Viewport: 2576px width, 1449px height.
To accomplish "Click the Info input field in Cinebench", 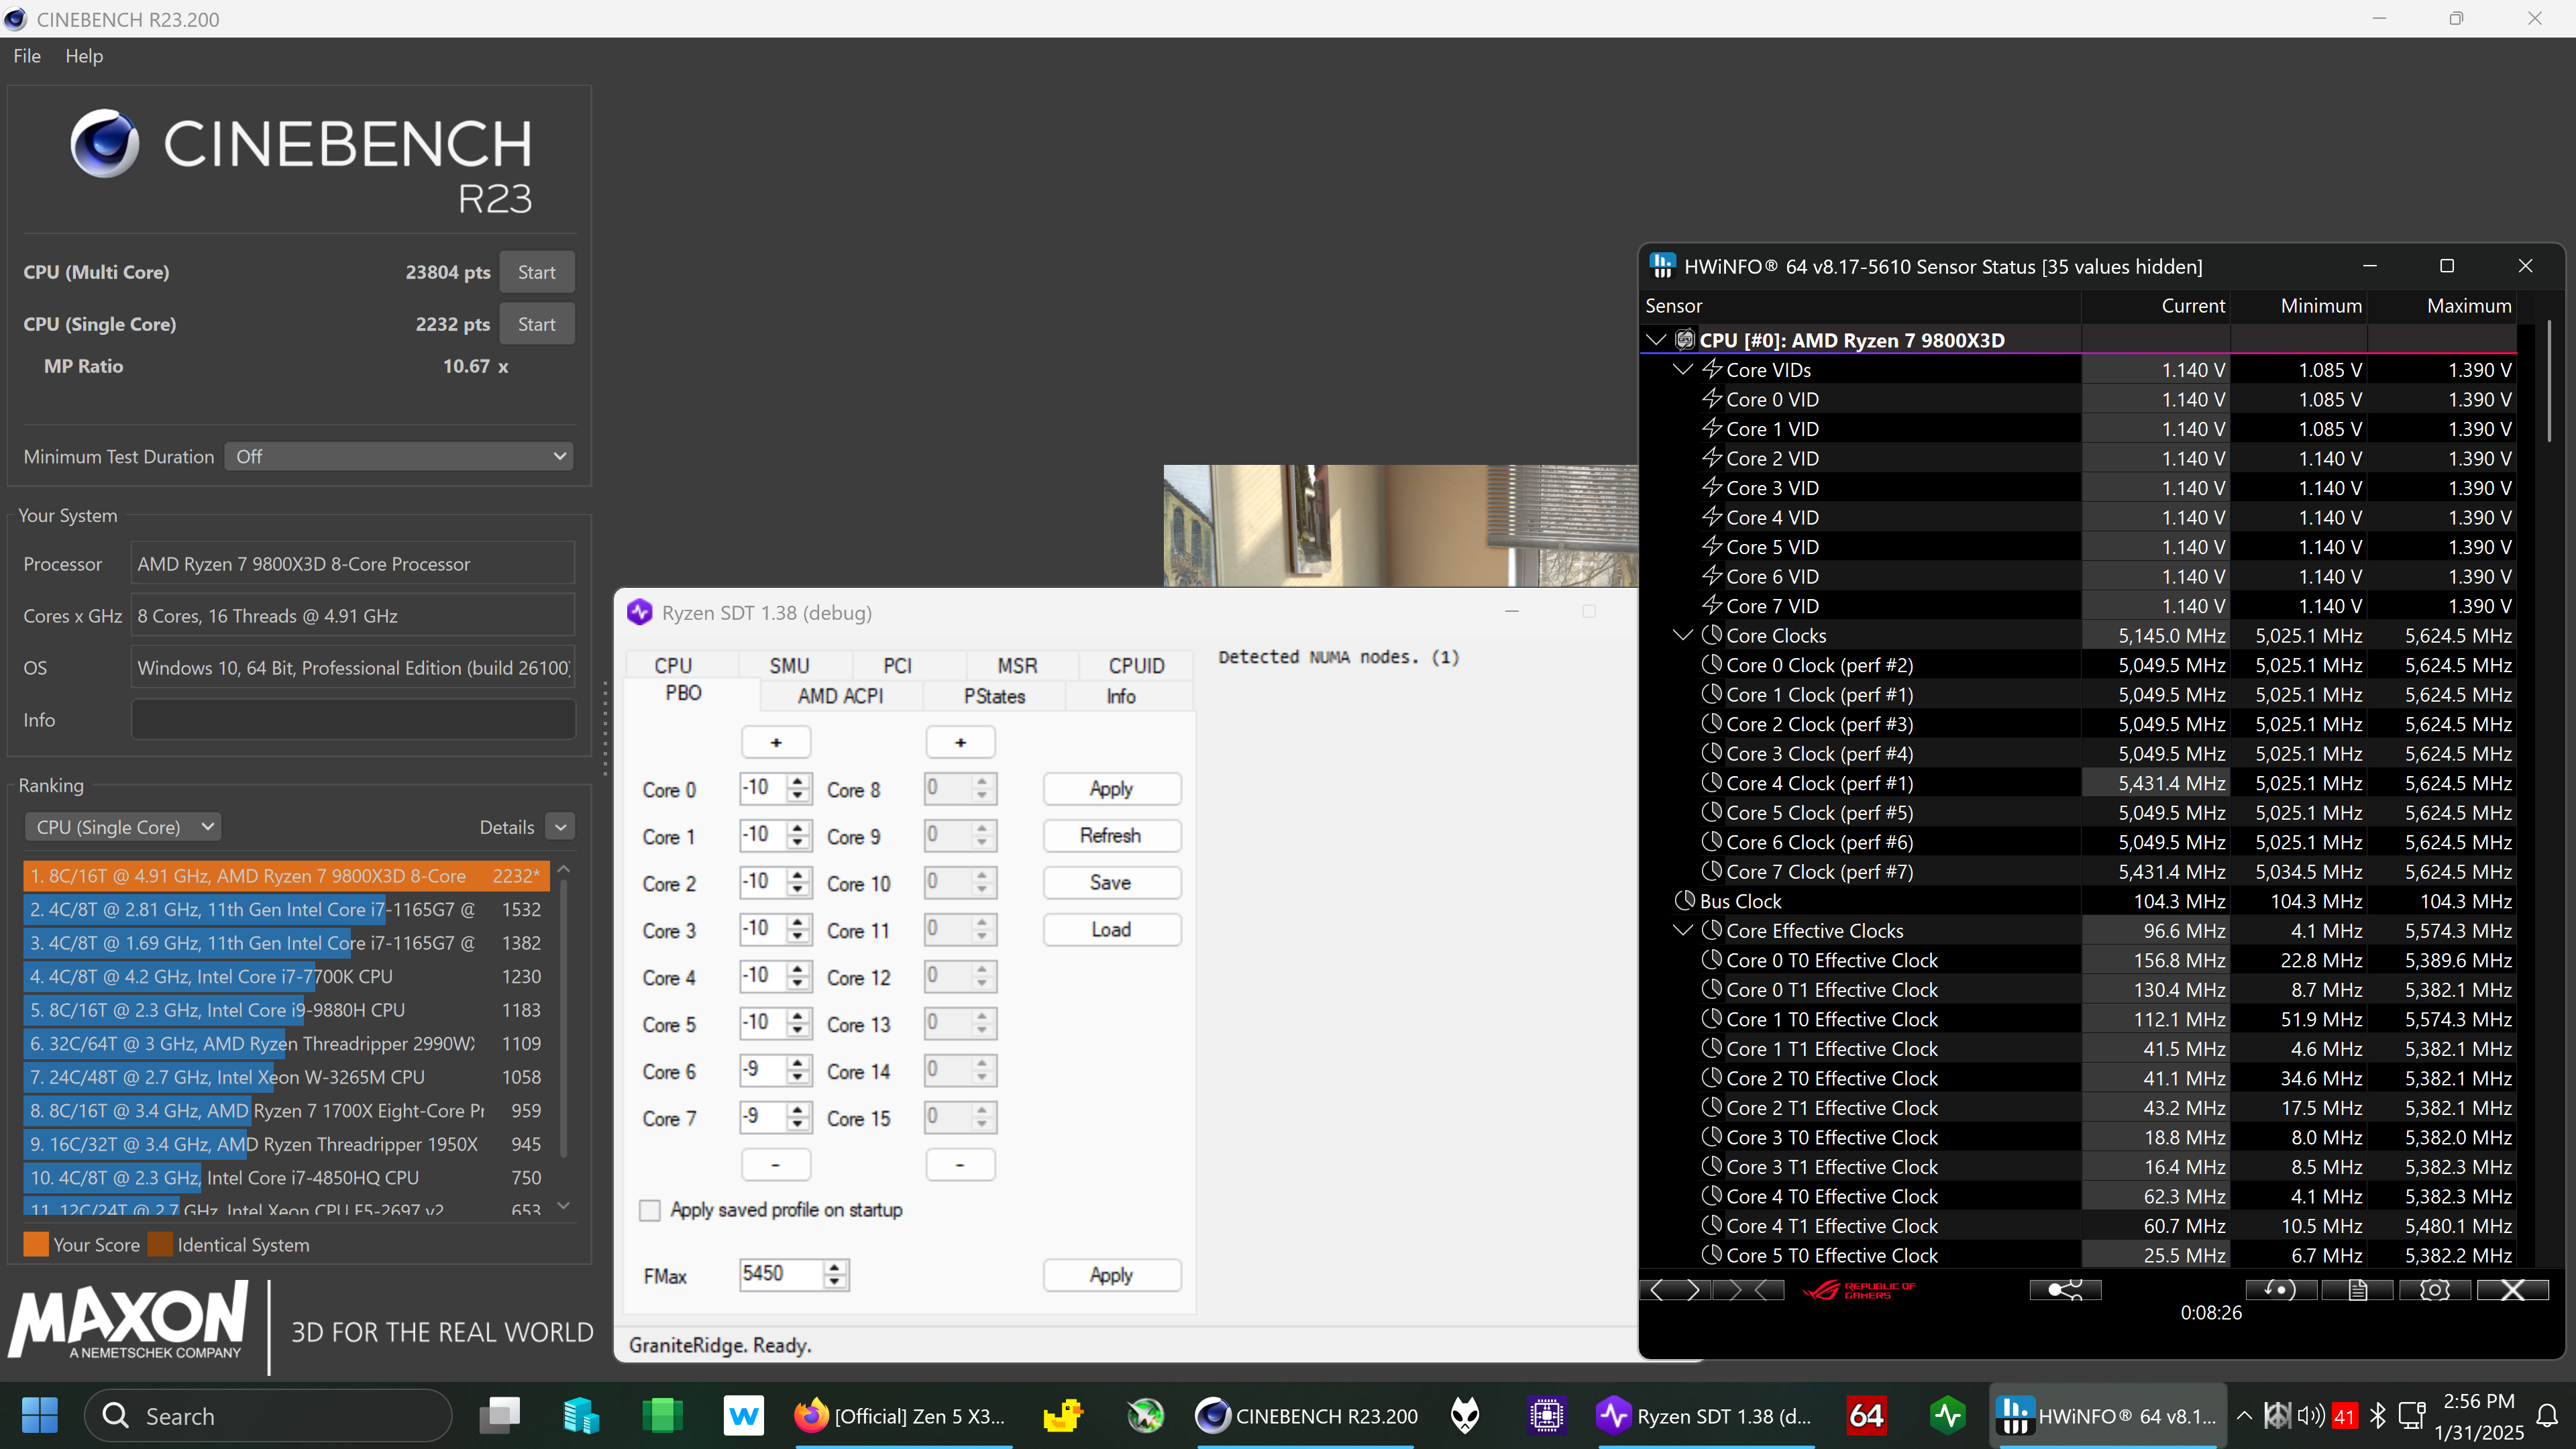I will tap(353, 719).
